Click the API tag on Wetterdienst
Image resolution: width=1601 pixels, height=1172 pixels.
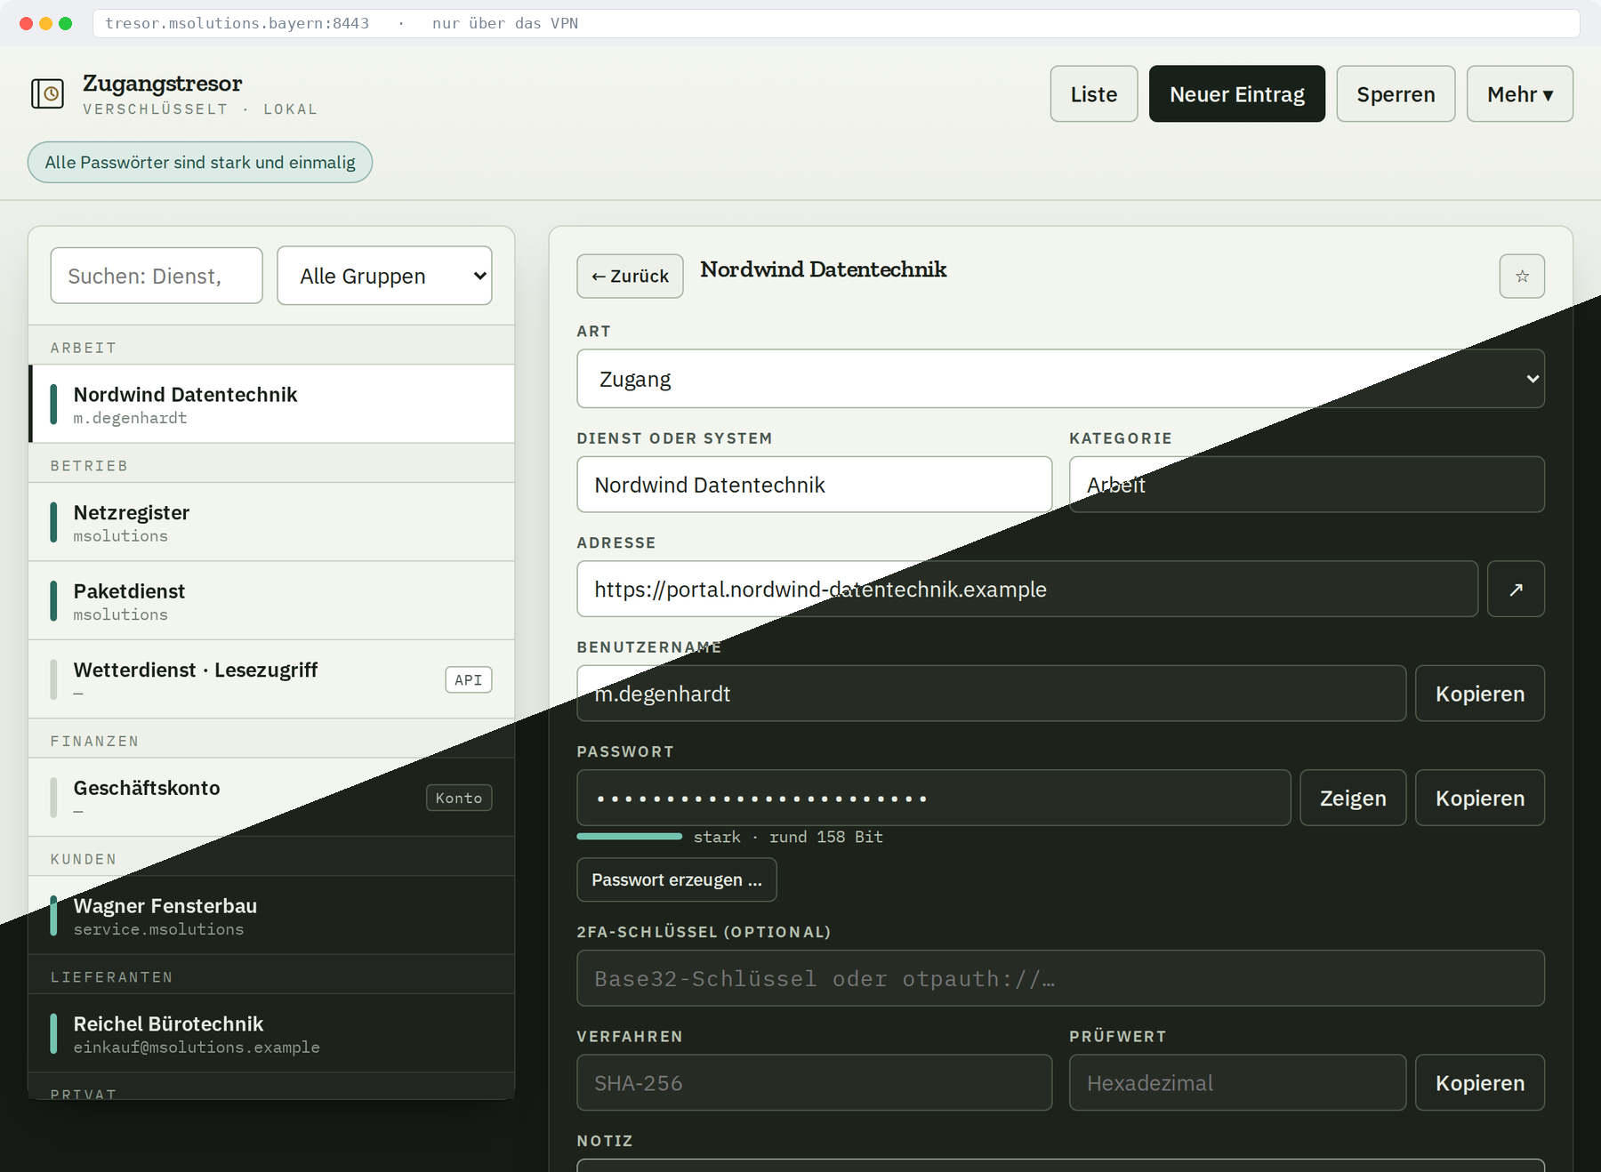tap(468, 679)
